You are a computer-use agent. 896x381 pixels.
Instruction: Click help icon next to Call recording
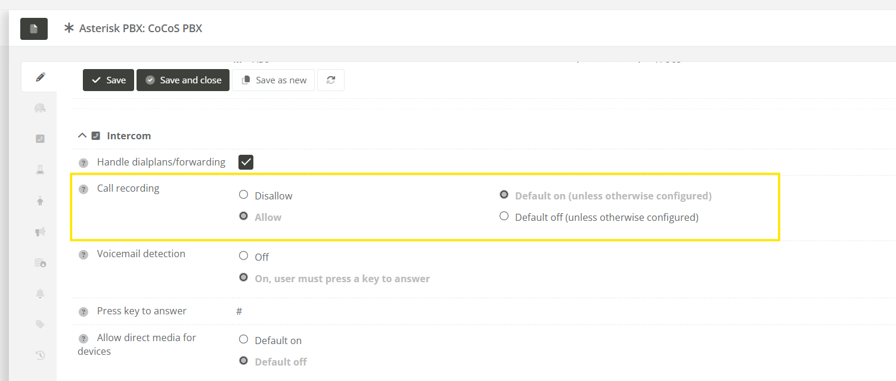tap(83, 189)
